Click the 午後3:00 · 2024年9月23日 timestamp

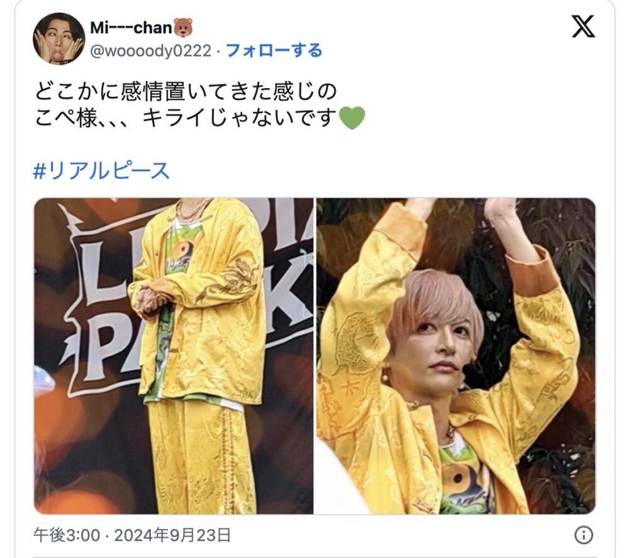click(132, 535)
